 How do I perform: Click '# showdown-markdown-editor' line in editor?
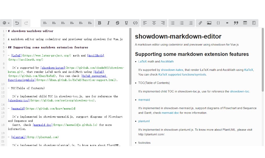pyautogui.click(x=31, y=31)
